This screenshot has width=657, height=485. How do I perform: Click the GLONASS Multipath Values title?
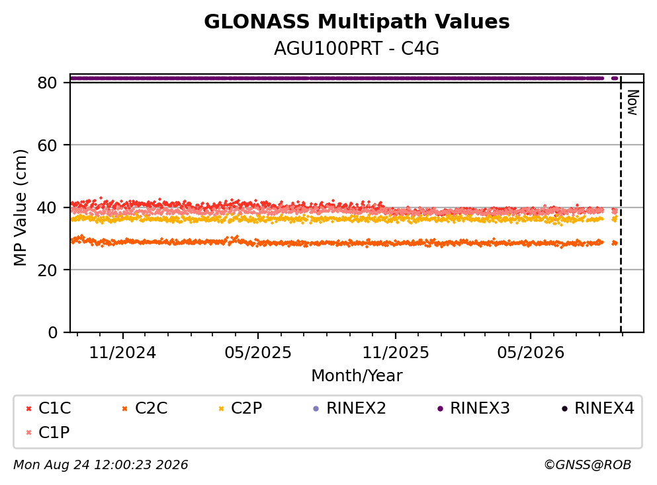coord(357,22)
